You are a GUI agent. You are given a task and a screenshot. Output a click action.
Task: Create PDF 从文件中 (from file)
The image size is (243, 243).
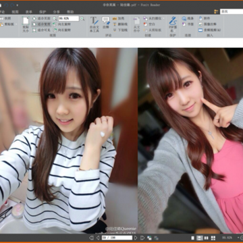136,24
